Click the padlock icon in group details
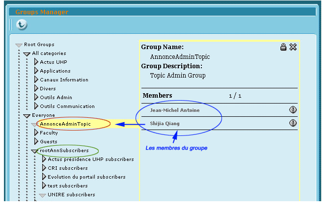This screenshot has width=334, height=211. 283,47
